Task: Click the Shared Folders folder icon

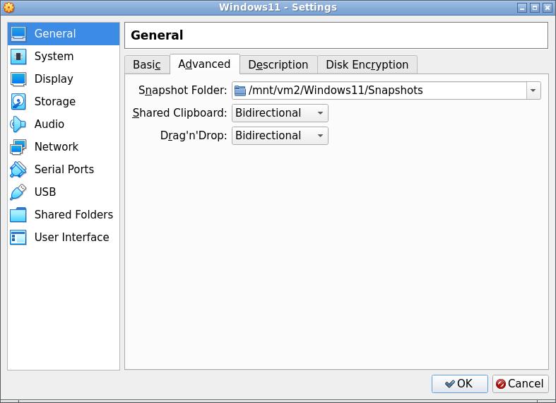Action: pos(18,215)
